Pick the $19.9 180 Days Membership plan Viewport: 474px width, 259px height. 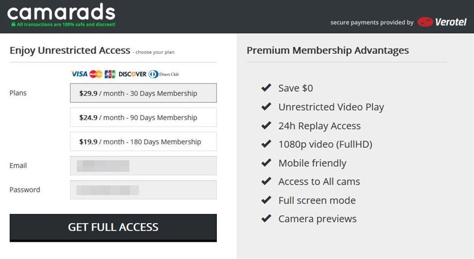pos(143,141)
